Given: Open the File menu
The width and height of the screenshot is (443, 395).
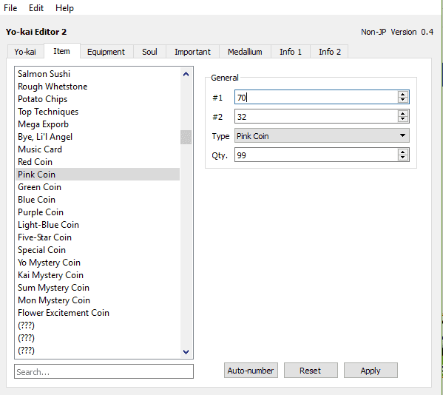Looking at the screenshot, I should point(10,8).
